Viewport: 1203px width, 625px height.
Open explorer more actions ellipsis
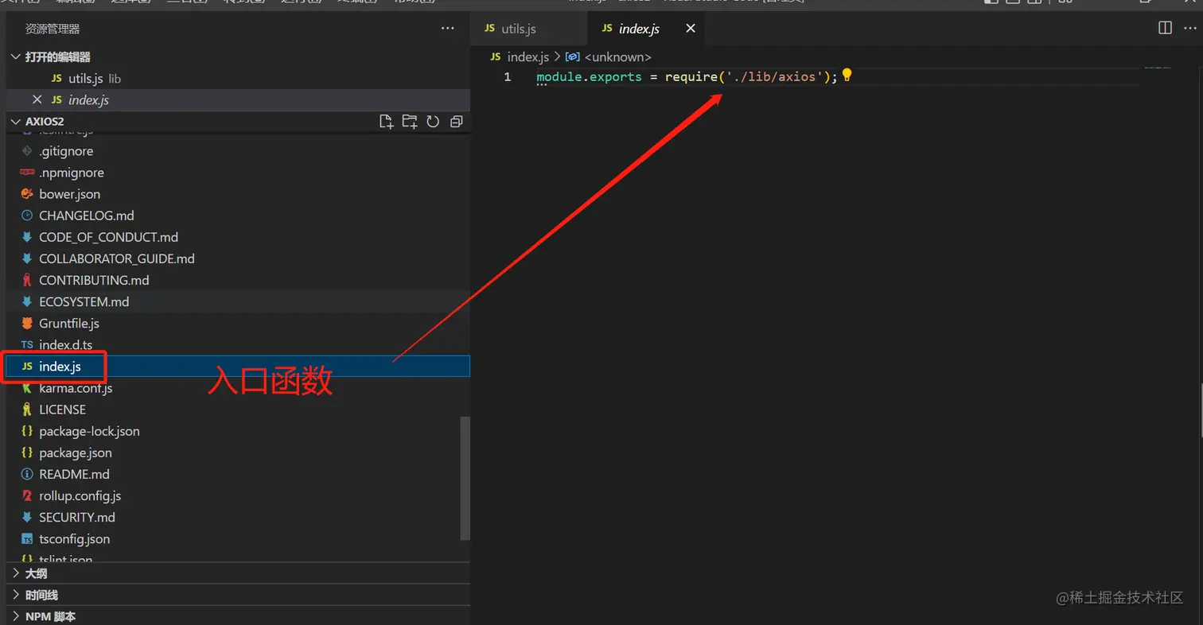tap(448, 29)
